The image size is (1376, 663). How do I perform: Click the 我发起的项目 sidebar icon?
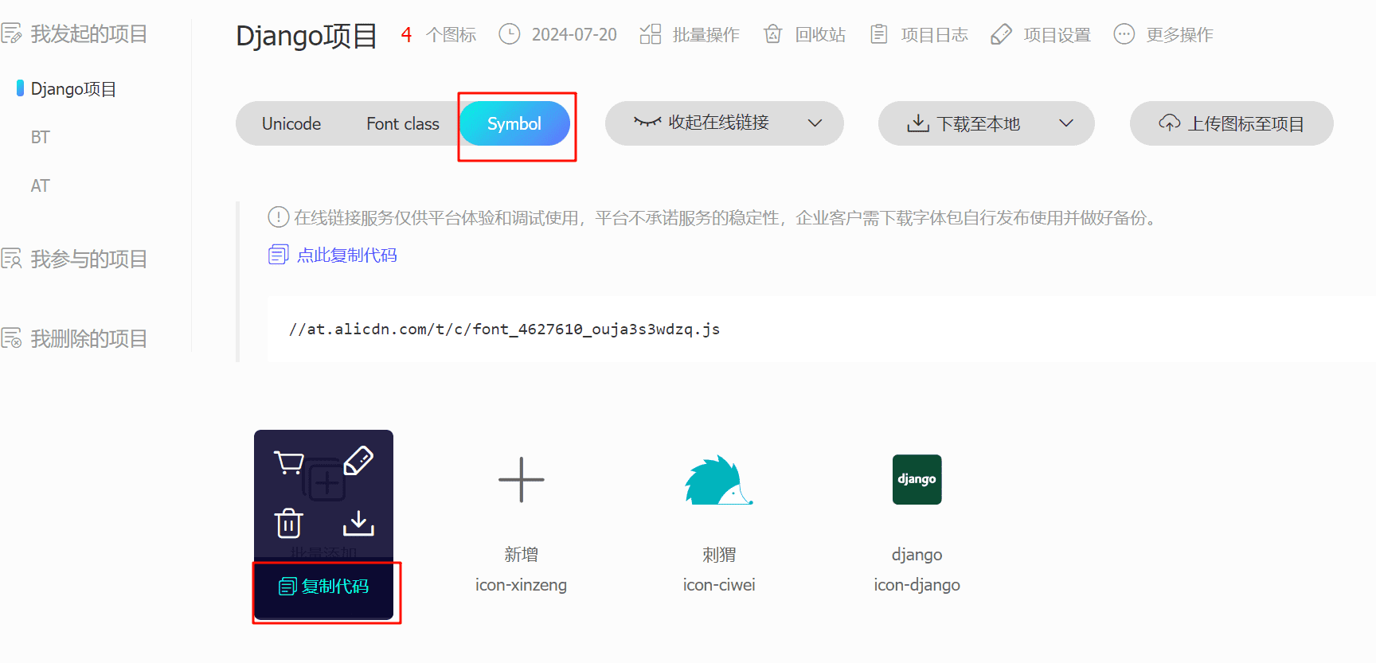tap(11, 33)
